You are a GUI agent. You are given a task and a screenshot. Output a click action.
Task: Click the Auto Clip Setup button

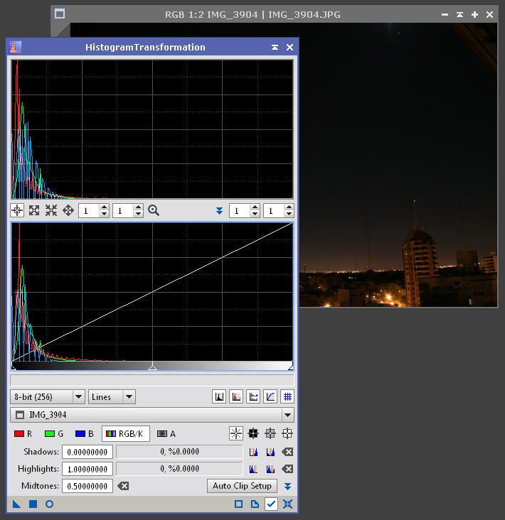click(x=242, y=487)
